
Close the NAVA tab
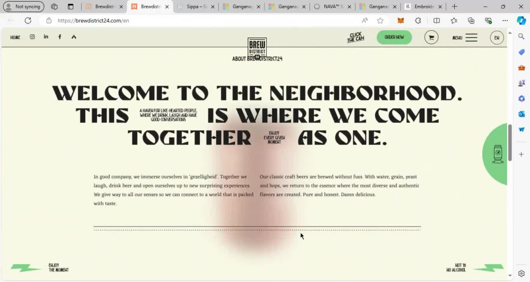click(x=349, y=7)
